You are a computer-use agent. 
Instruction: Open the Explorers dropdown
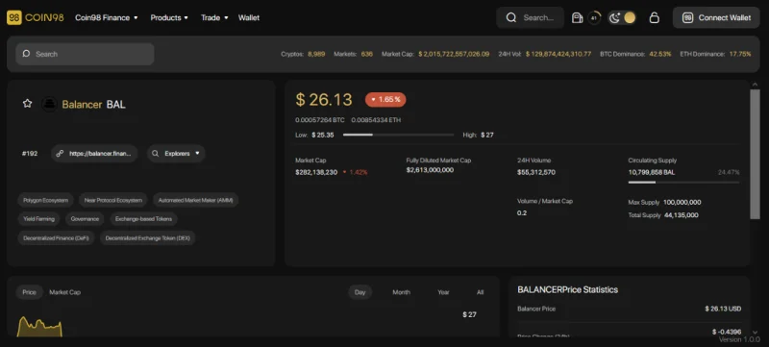point(176,154)
